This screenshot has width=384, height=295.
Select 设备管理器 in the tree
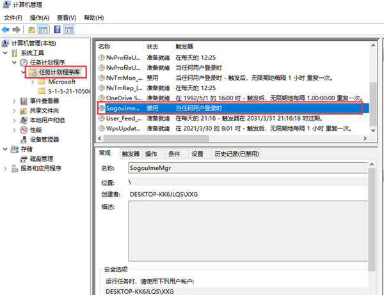[x=44, y=139]
